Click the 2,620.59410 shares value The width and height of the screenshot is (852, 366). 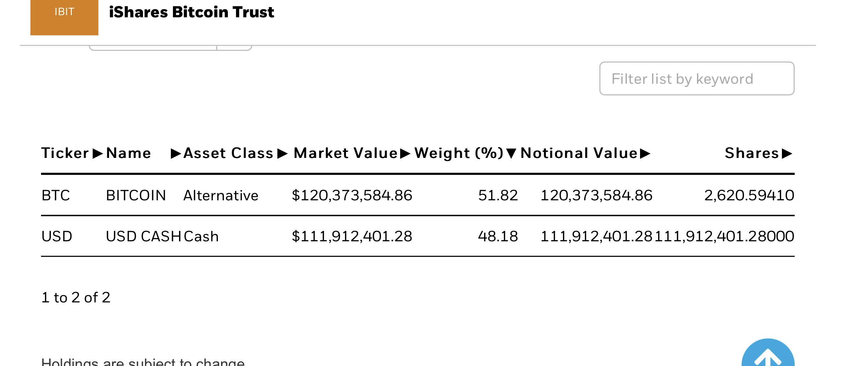pyautogui.click(x=749, y=195)
